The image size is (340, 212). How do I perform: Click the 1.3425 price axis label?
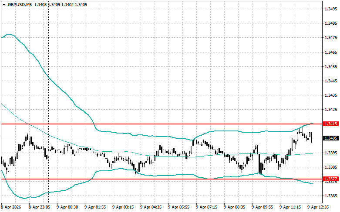pyautogui.click(x=331, y=110)
